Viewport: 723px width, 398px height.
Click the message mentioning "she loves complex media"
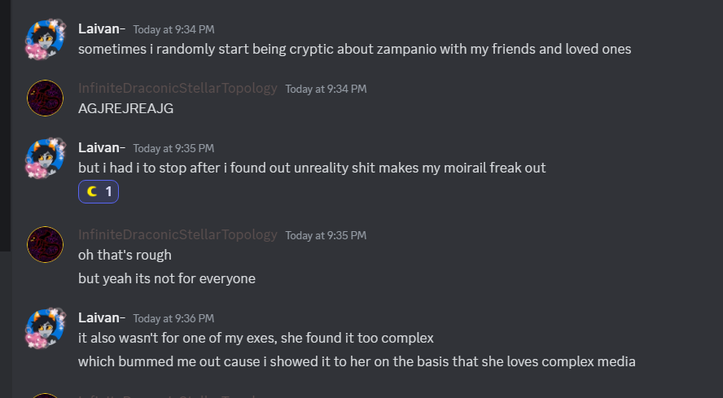coord(357,361)
